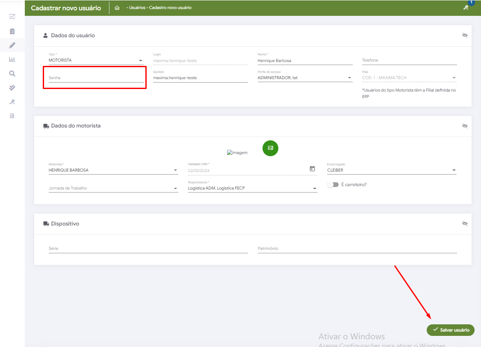Open the double-checkmark sidebar icon
This screenshot has height=347, width=481.
[12, 88]
